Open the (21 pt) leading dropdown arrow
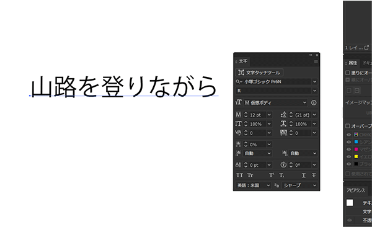Image resolution: width=372 pixels, height=227 pixels. tap(314, 115)
